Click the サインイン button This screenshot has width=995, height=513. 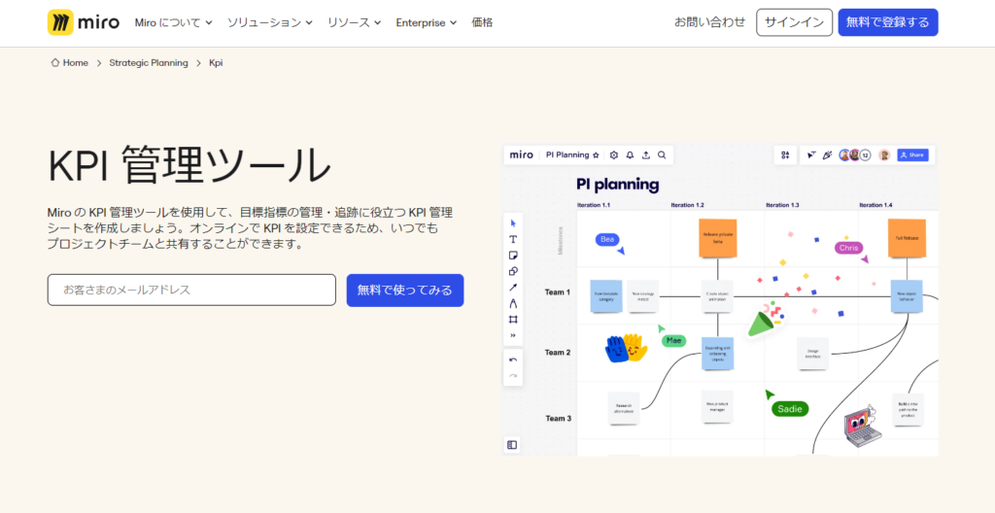tap(794, 22)
